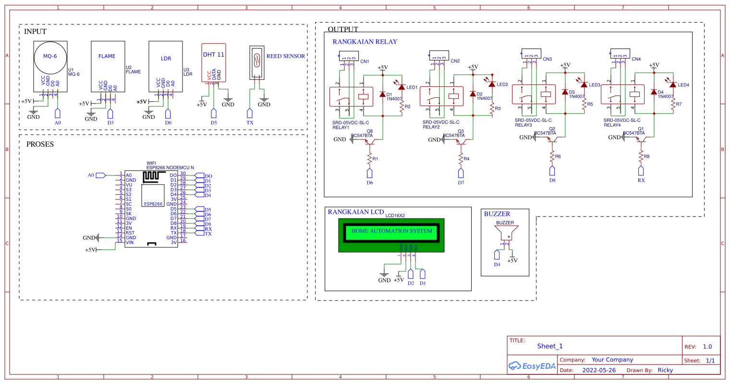Click the CN1 connector header
Image resolution: width=730 pixels, height=384 pixels.
click(x=349, y=55)
